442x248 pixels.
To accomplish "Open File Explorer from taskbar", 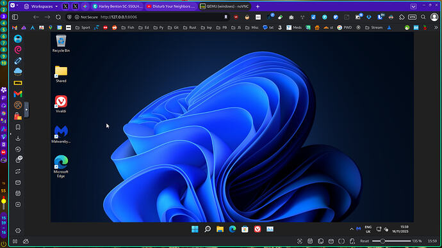I will point(220,229).
